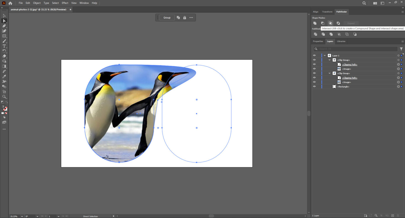Click the Group button above the artboard
The height and width of the screenshot is (218, 405).
[167, 17]
